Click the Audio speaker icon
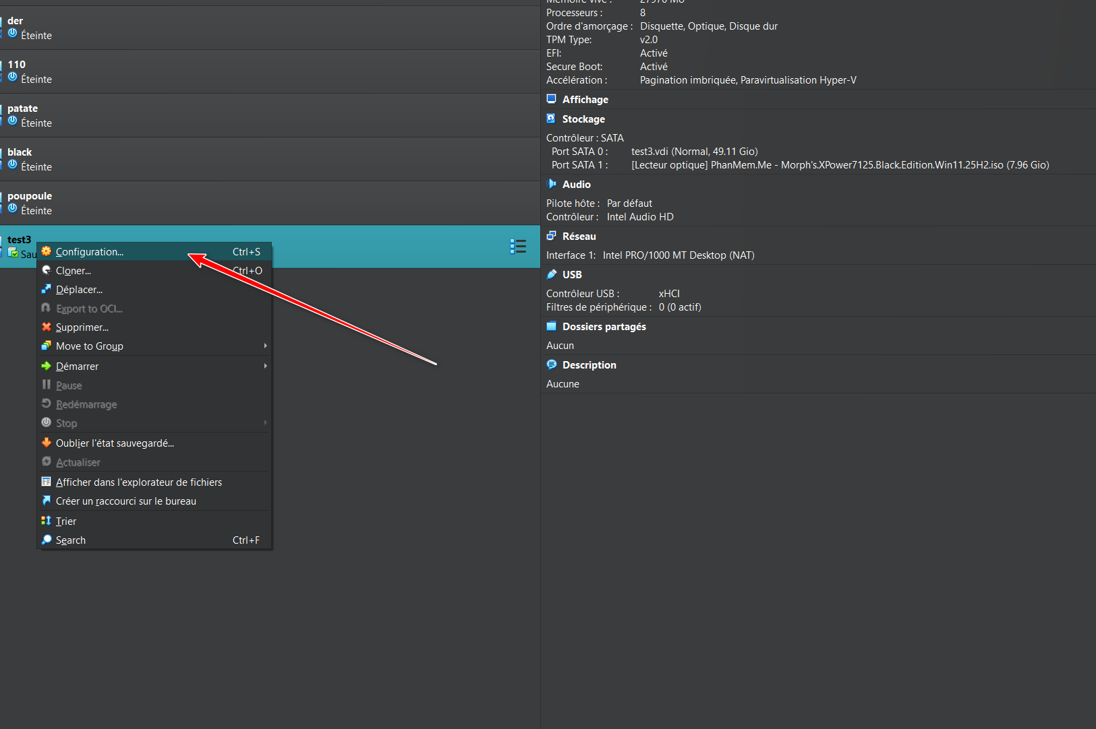The image size is (1096, 729). coord(551,184)
